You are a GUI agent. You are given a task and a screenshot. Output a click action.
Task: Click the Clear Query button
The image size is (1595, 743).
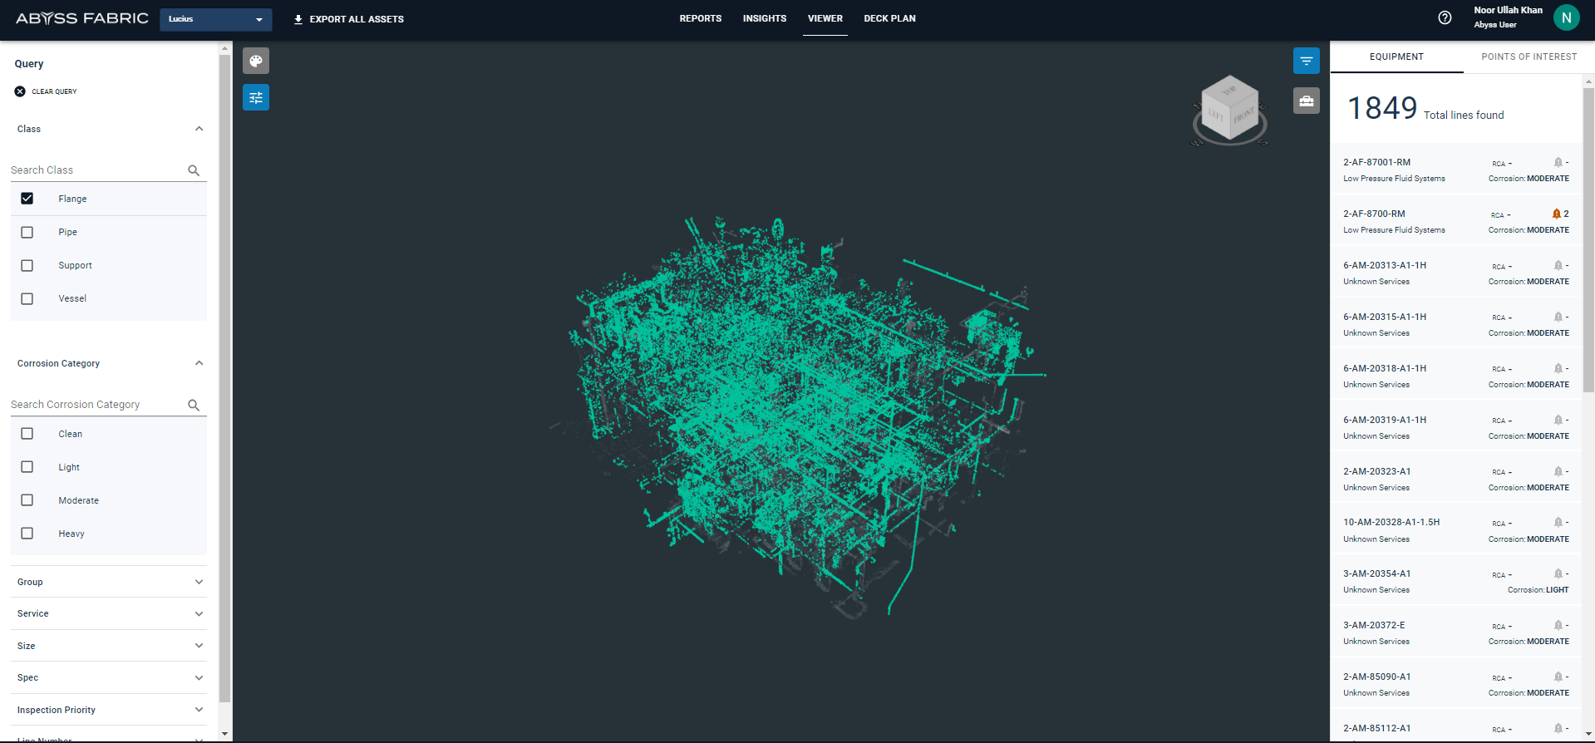[x=46, y=91]
